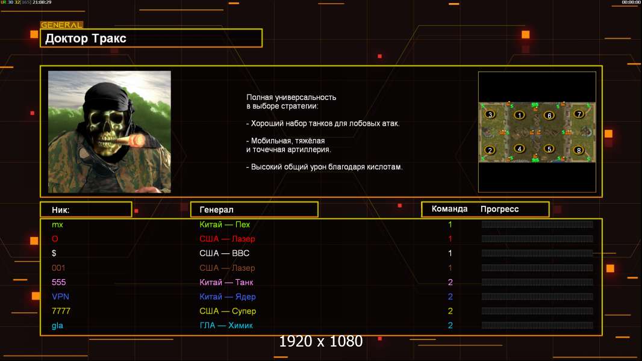Click the progress bar for player 7777
The image size is (642, 361).
[x=537, y=311]
